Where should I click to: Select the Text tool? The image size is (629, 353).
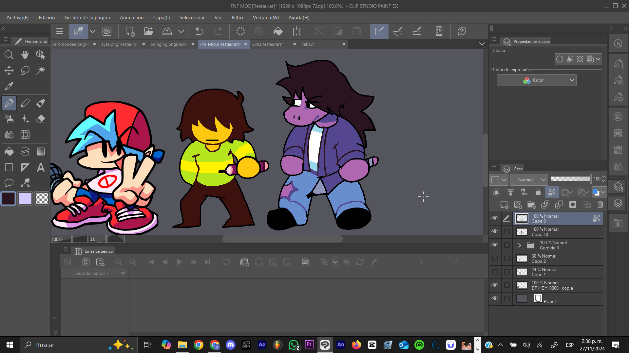[41, 167]
